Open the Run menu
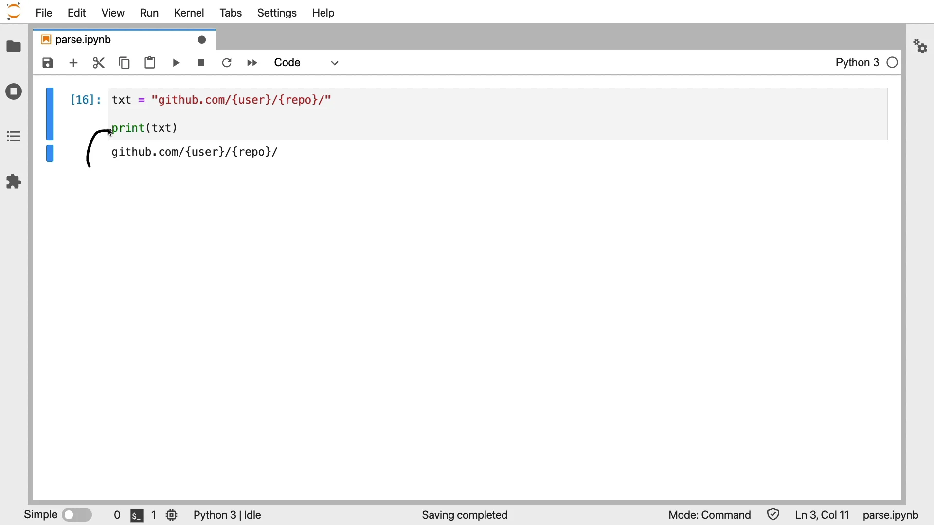 (149, 13)
